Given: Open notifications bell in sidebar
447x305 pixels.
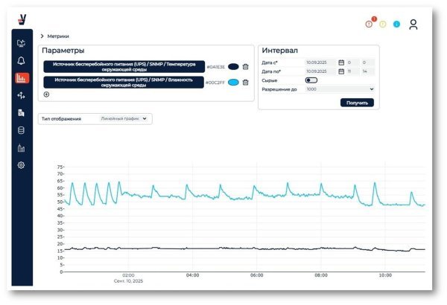Looking at the screenshot, I should 21,60.
